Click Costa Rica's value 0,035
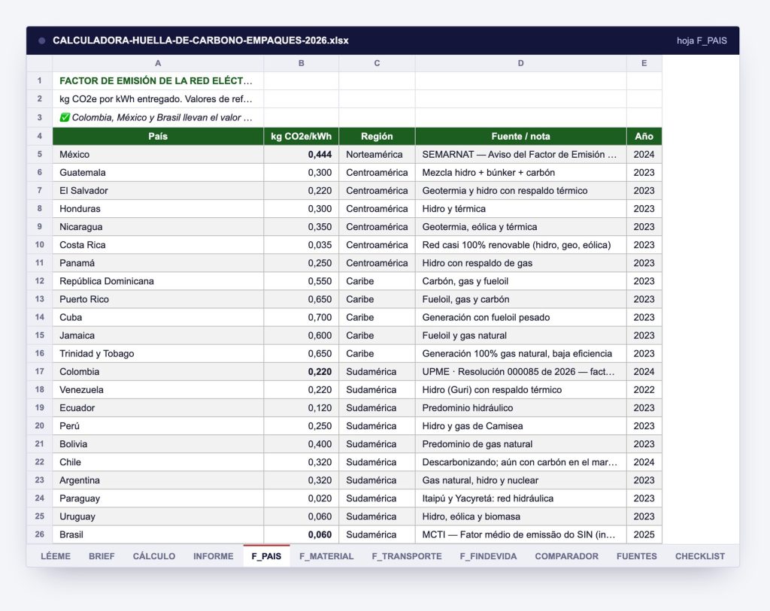Screen dimensions: 770x611 pos(301,245)
